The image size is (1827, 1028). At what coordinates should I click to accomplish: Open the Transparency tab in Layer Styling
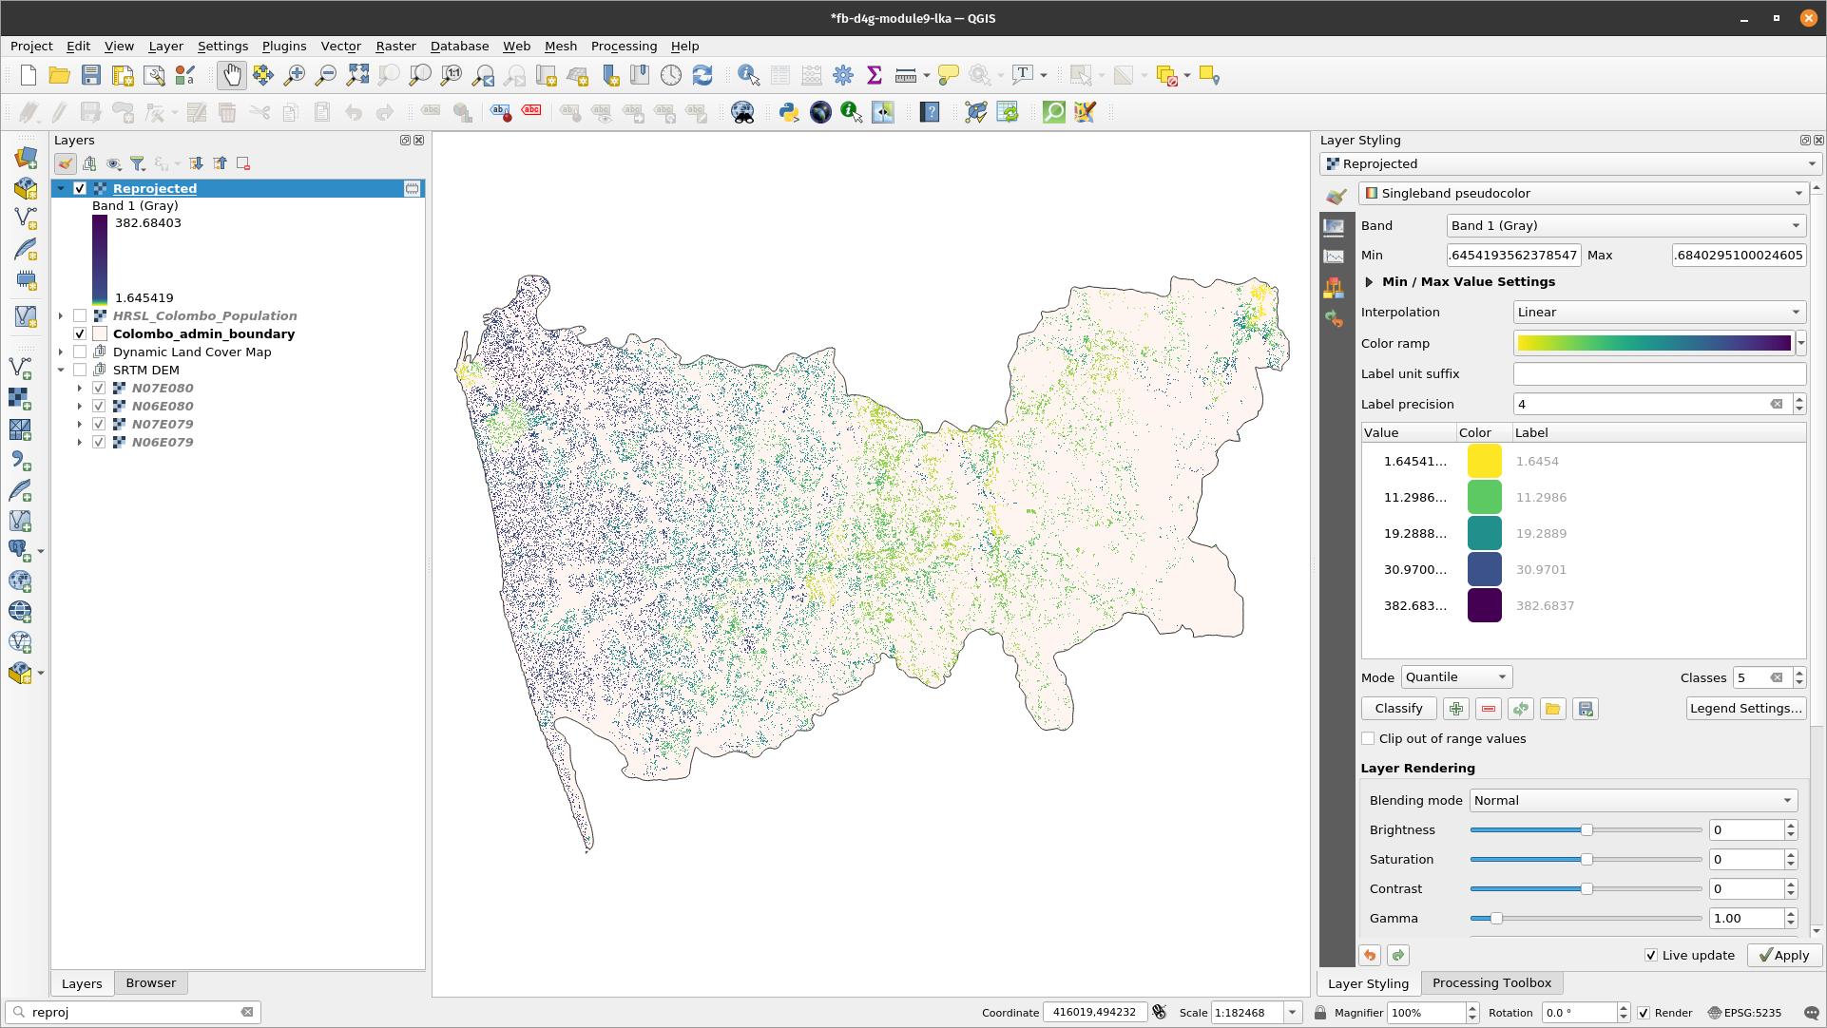[x=1334, y=226]
